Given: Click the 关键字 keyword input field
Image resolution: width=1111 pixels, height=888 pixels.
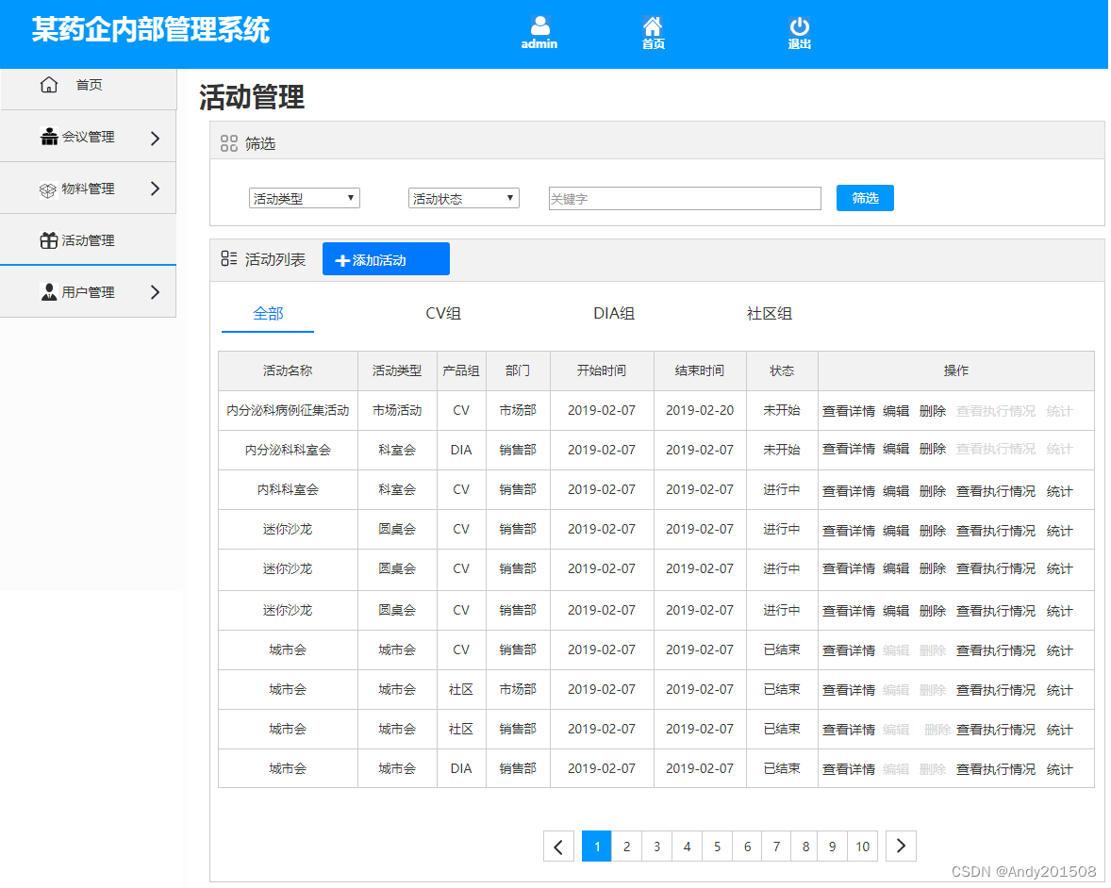Looking at the screenshot, I should click(685, 198).
